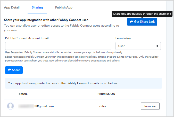Click the user avatar next to gmail.com email
Screen dimensions: 174x117
click(11, 106)
